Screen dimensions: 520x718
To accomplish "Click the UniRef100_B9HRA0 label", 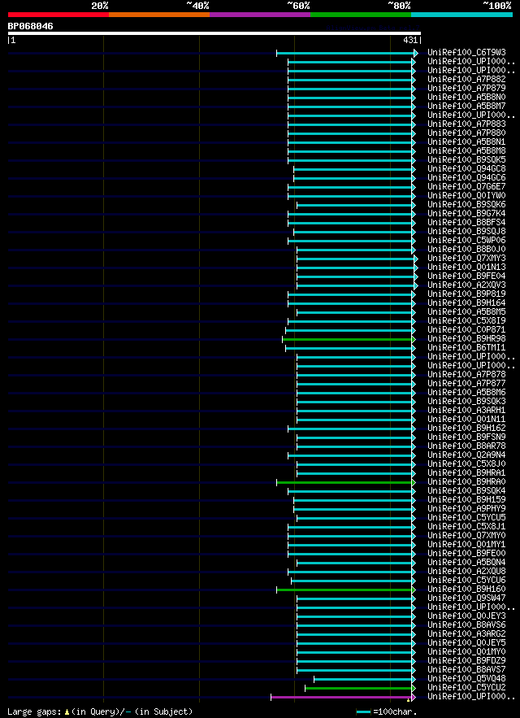I will (x=466, y=482).
